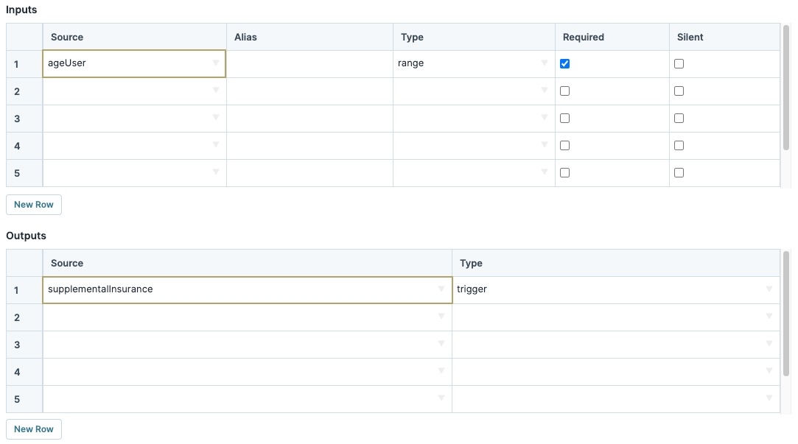Viewport: 798px width, 444px height.
Task: Click the trigger type cell text
Action: [472, 289]
